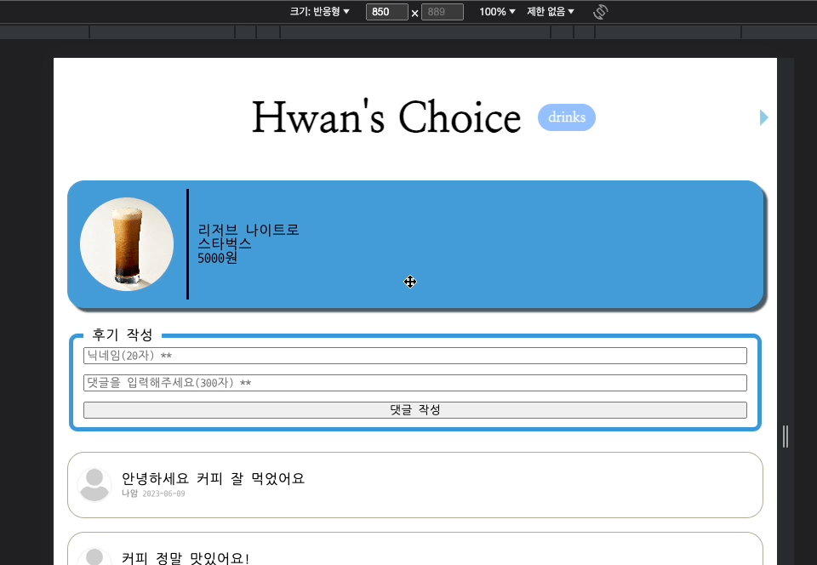Click the nitro coffee drink thumbnail
The width and height of the screenshot is (817, 565).
click(127, 244)
